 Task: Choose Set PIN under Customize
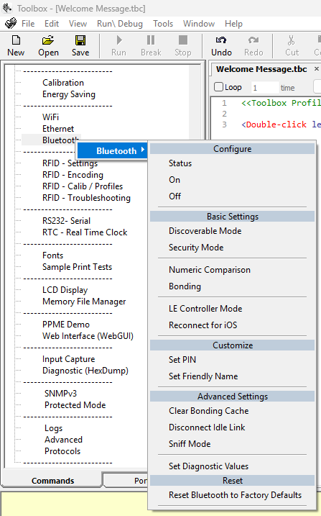point(182,360)
